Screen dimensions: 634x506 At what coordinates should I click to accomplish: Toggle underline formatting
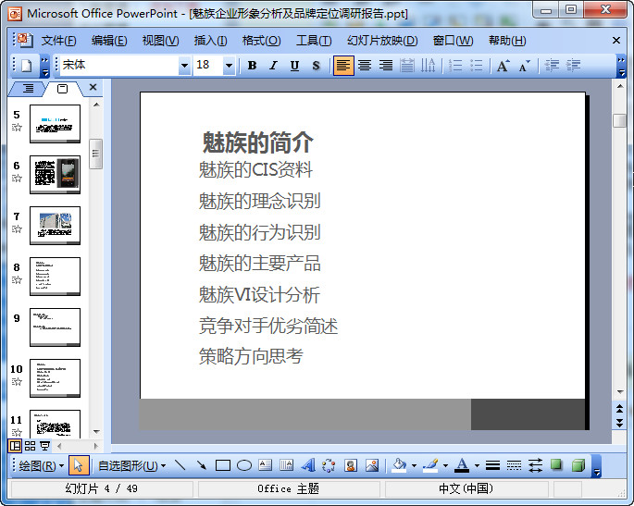point(294,65)
